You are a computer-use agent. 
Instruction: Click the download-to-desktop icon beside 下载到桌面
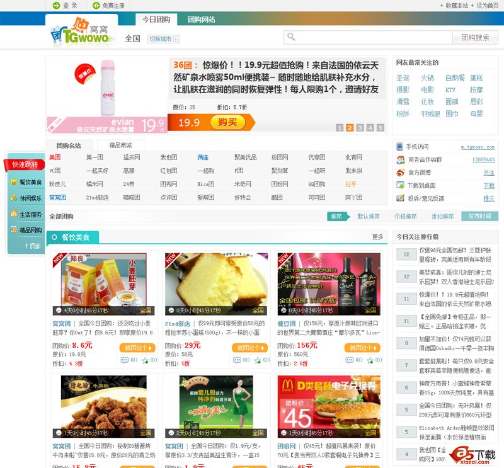click(400, 185)
